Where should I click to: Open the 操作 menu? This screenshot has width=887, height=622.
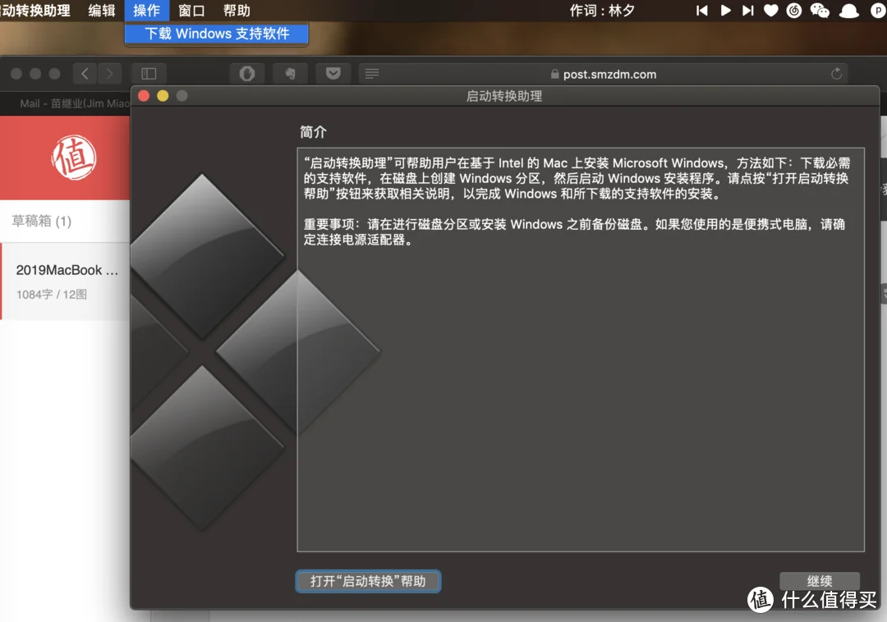pyautogui.click(x=146, y=11)
